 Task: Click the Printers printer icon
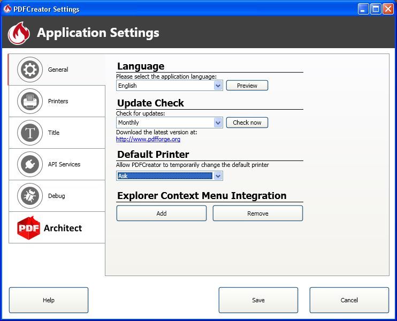30,101
